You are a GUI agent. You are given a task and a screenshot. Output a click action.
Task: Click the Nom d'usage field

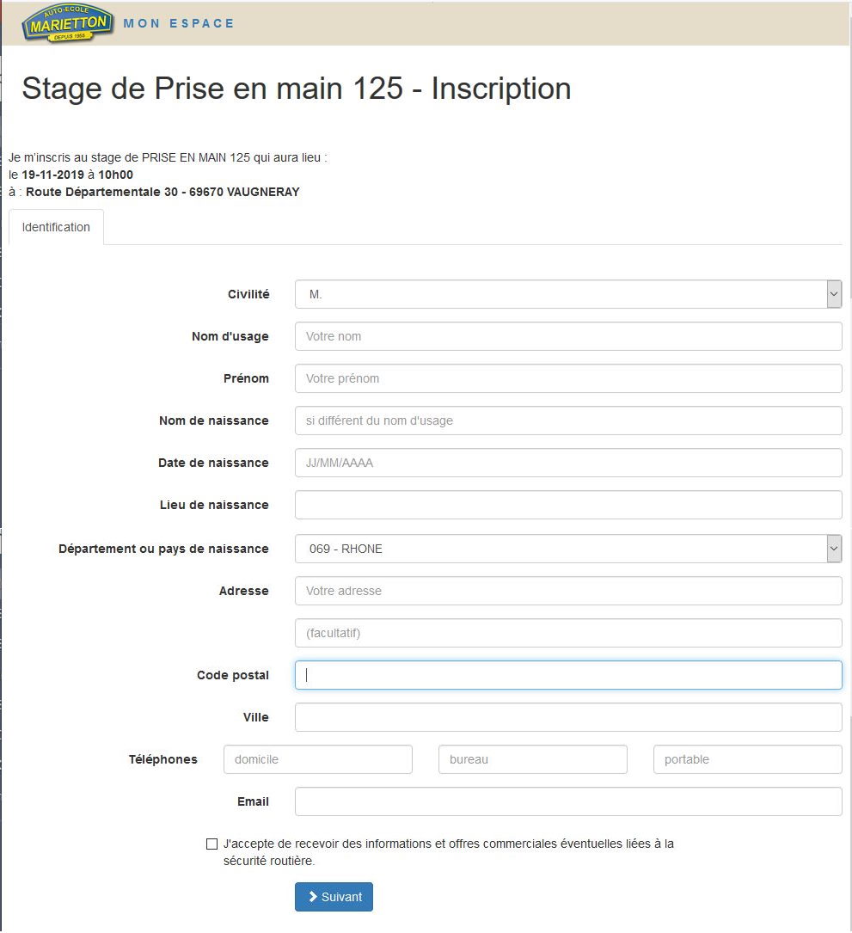(x=567, y=336)
